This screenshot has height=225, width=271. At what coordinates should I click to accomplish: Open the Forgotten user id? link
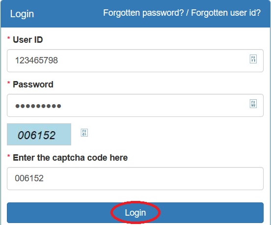pyautogui.click(x=226, y=13)
